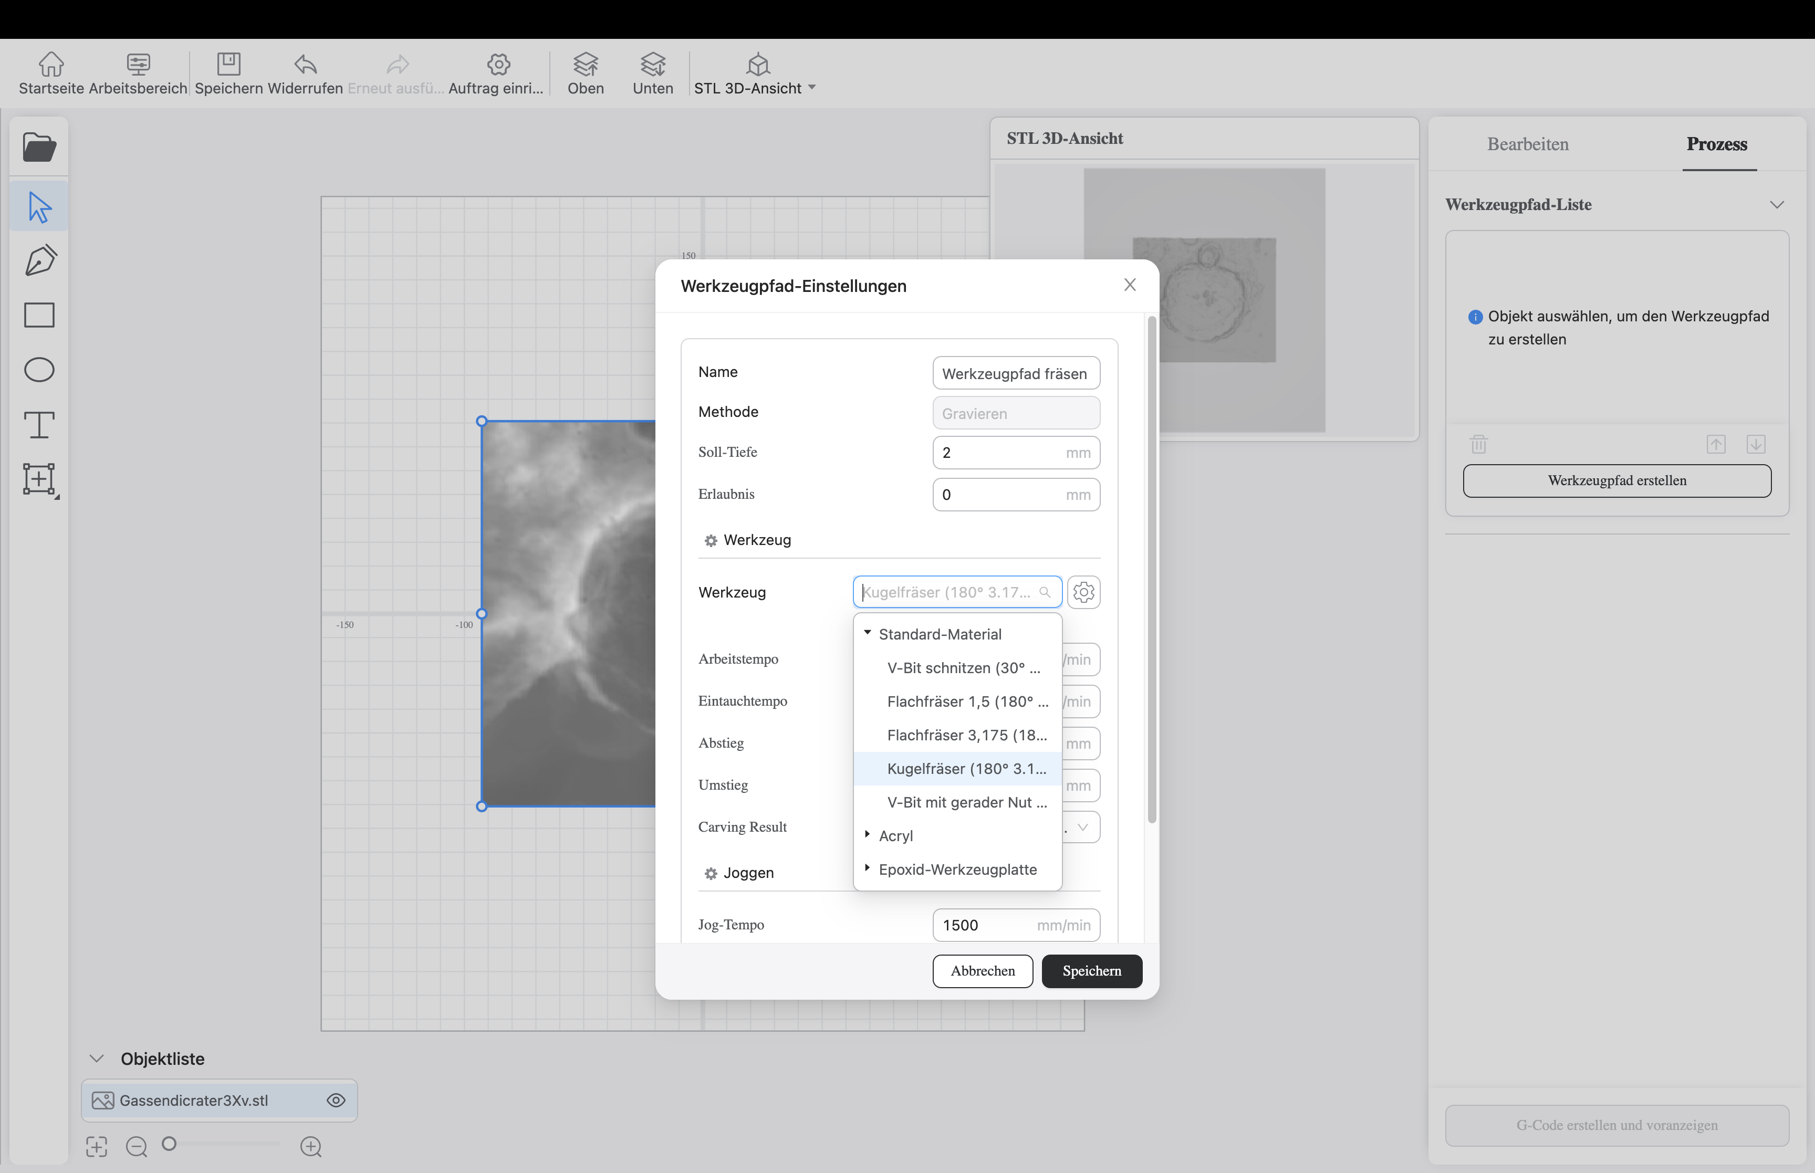Viewport: 1815px width, 1173px height.
Task: Open the STL 3D-Ansicht dropdown in toolbar
Action: 812,88
